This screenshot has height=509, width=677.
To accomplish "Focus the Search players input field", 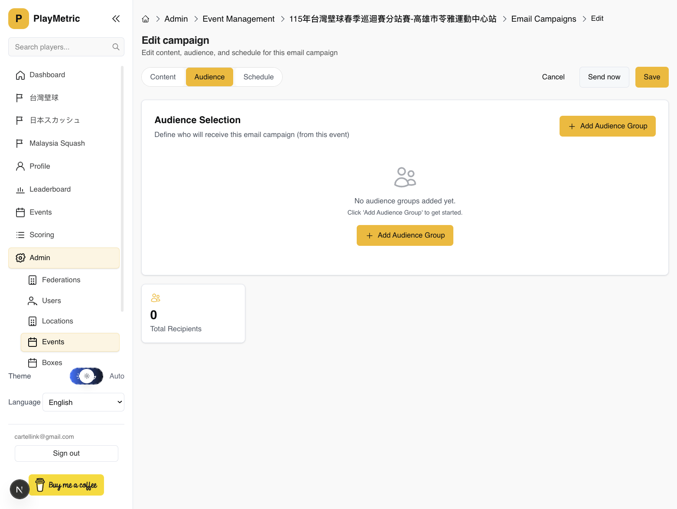I will 66,47.
